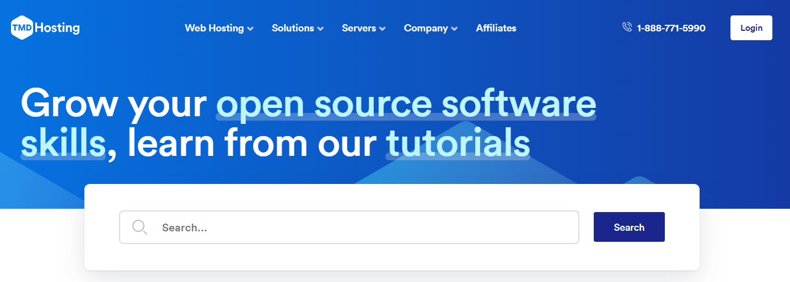Click the highlighted word "tutorials" in heading
This screenshot has height=282, width=790.
click(458, 143)
